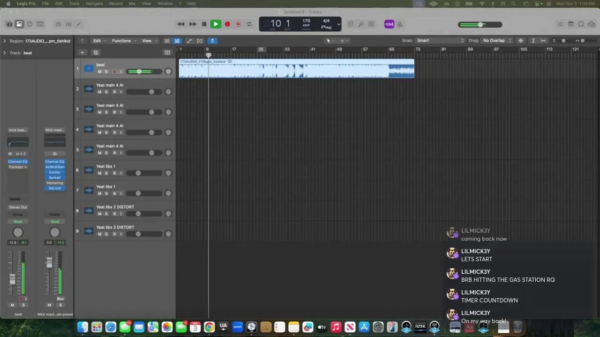The height and width of the screenshot is (337, 600).
Task: Select the 173AUDIO audio region
Action: [296, 68]
